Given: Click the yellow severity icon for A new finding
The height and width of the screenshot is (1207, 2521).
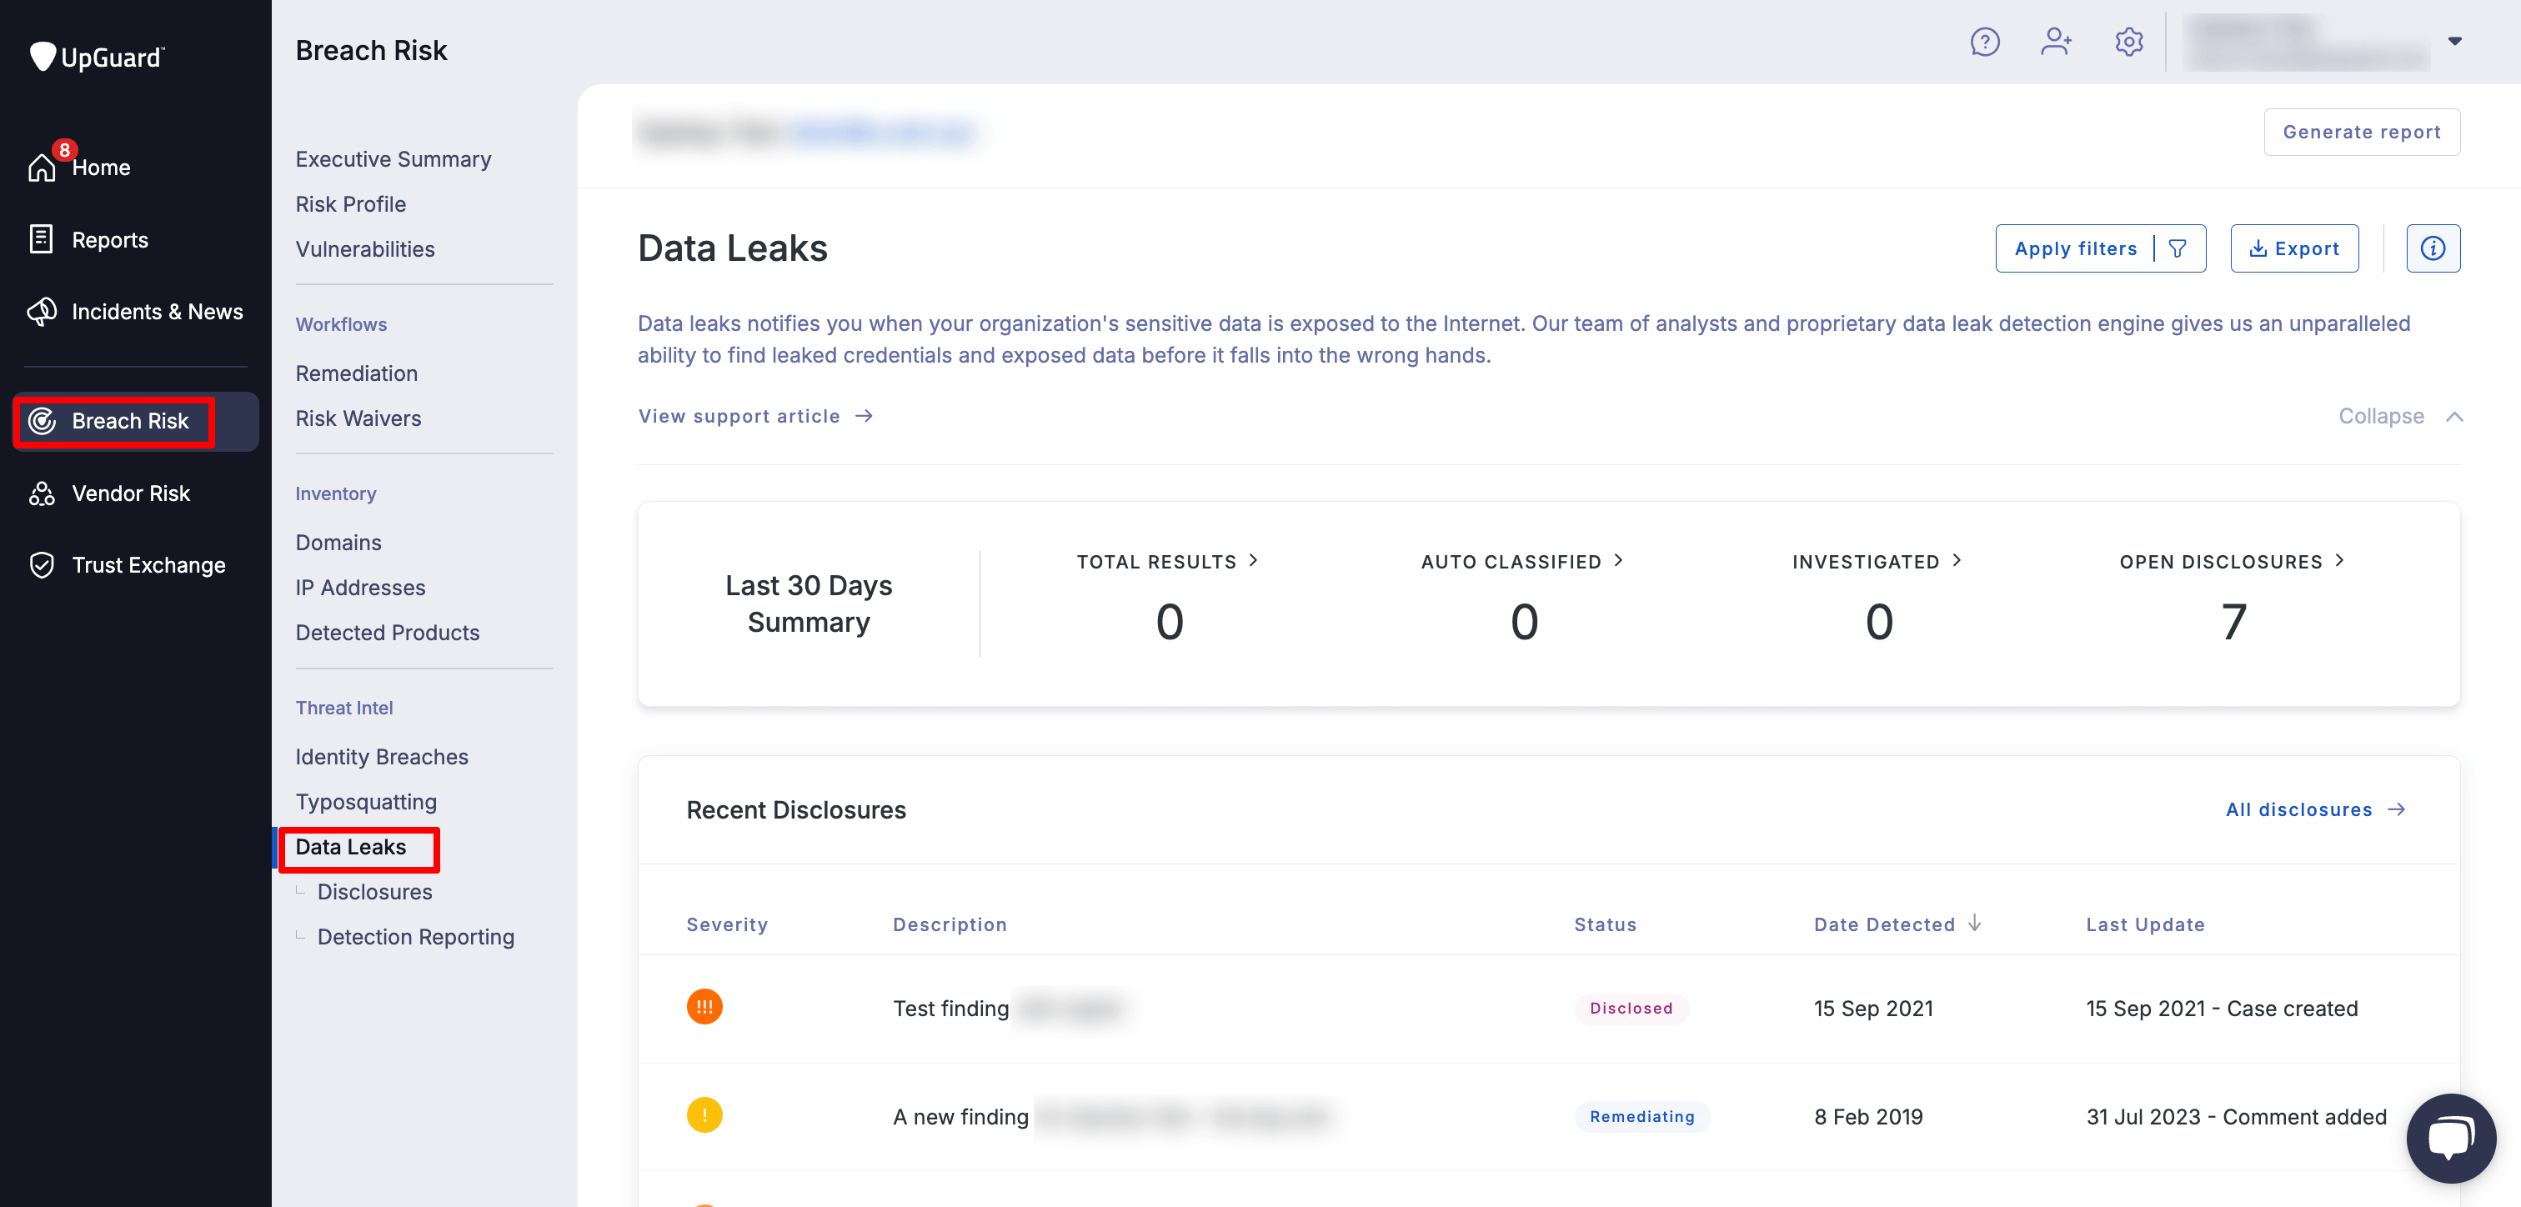Looking at the screenshot, I should [x=704, y=1115].
